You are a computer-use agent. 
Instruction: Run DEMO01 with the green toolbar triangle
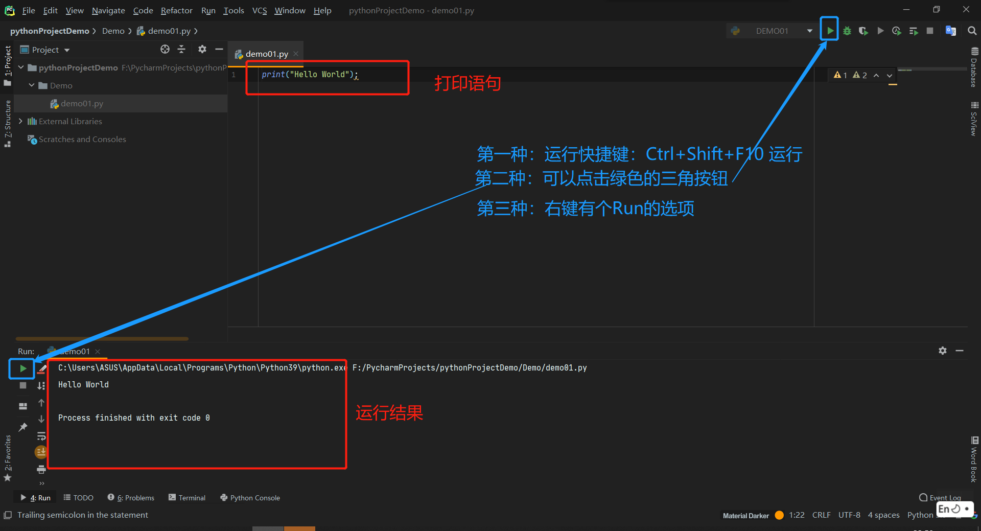point(830,31)
